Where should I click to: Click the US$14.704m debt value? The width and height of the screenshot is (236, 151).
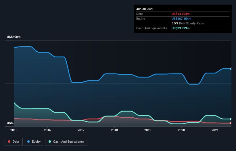click(x=181, y=14)
